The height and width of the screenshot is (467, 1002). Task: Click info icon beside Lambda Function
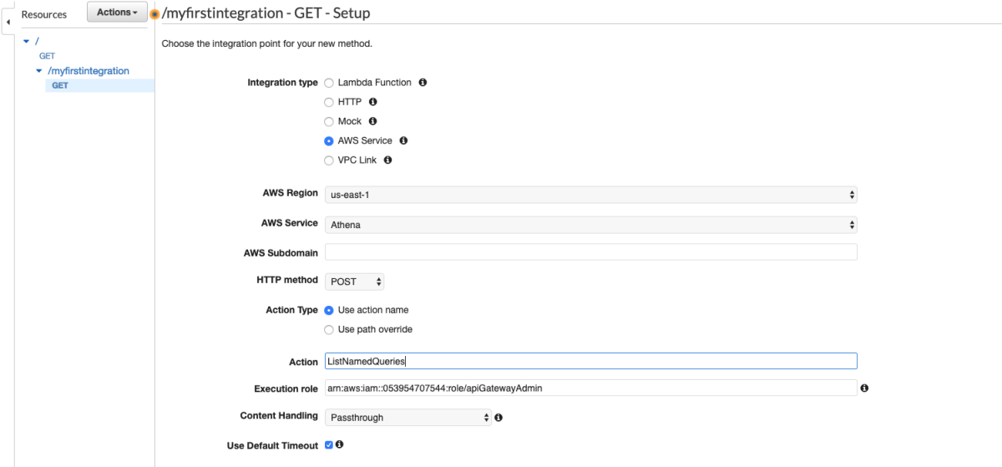423,83
